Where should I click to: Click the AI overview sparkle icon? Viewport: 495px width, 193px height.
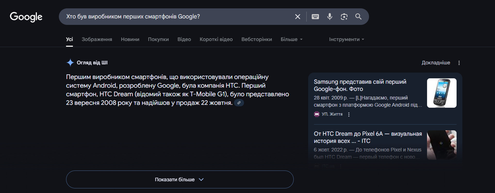70,63
